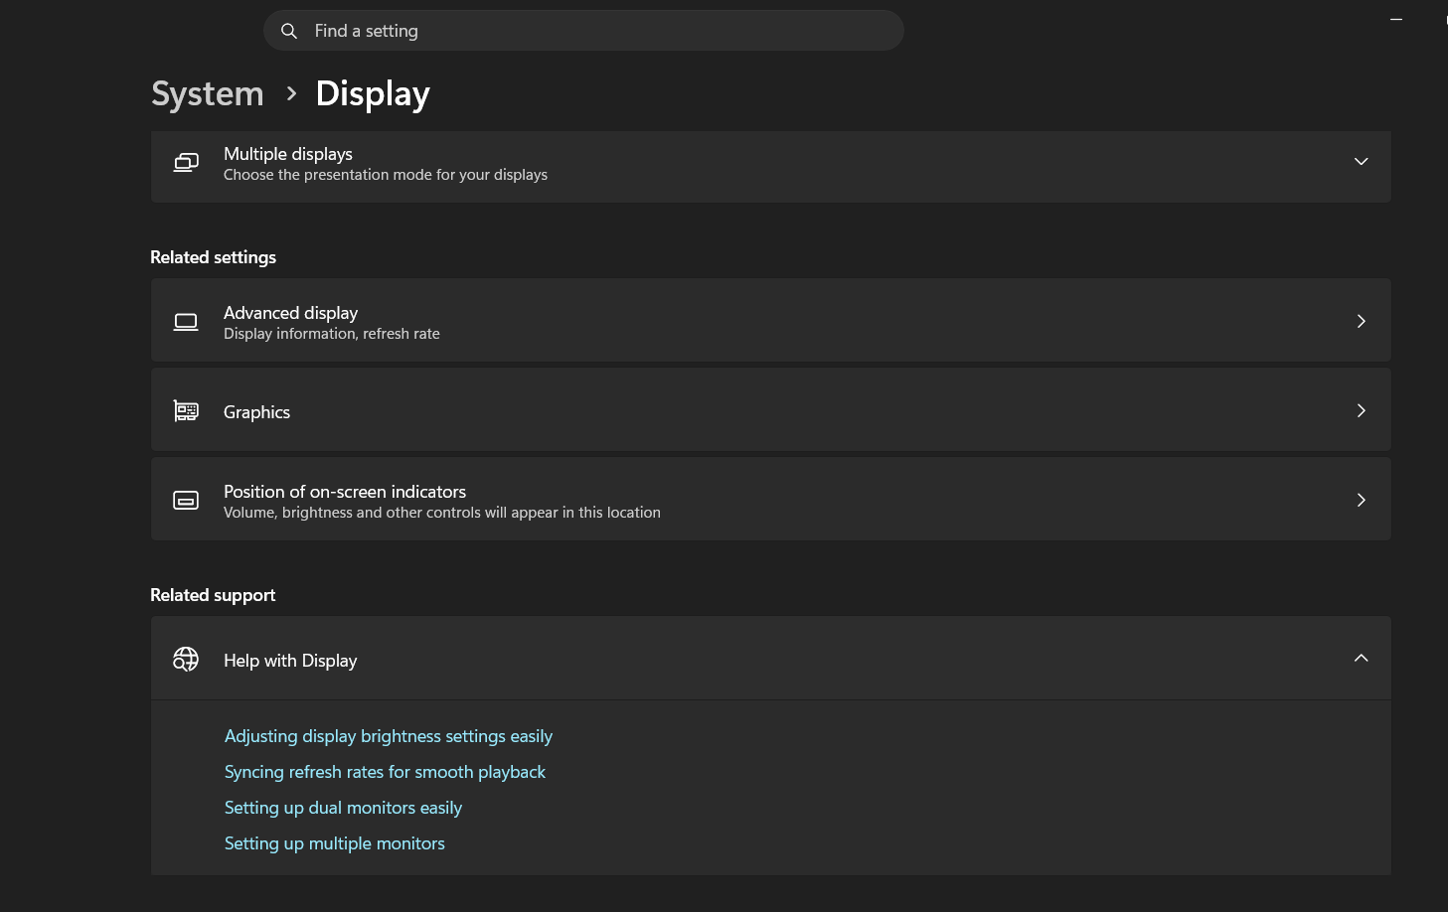Collapse the Help with Display section
The height and width of the screenshot is (912, 1448).
[x=1362, y=658]
